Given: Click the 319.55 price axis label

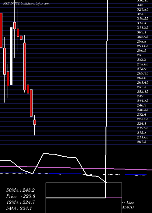Looking at the screenshot, I should 142,19.
